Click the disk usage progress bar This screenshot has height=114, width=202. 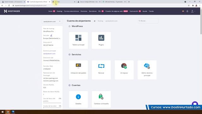[52, 103]
